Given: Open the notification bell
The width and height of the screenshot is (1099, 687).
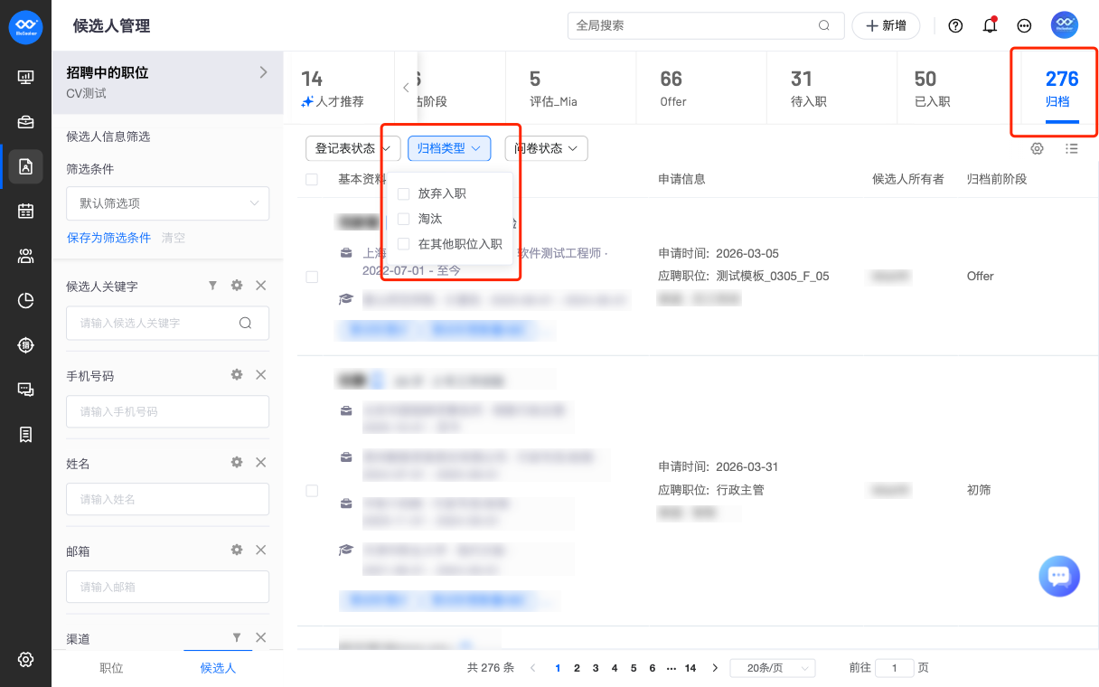Looking at the screenshot, I should point(990,25).
